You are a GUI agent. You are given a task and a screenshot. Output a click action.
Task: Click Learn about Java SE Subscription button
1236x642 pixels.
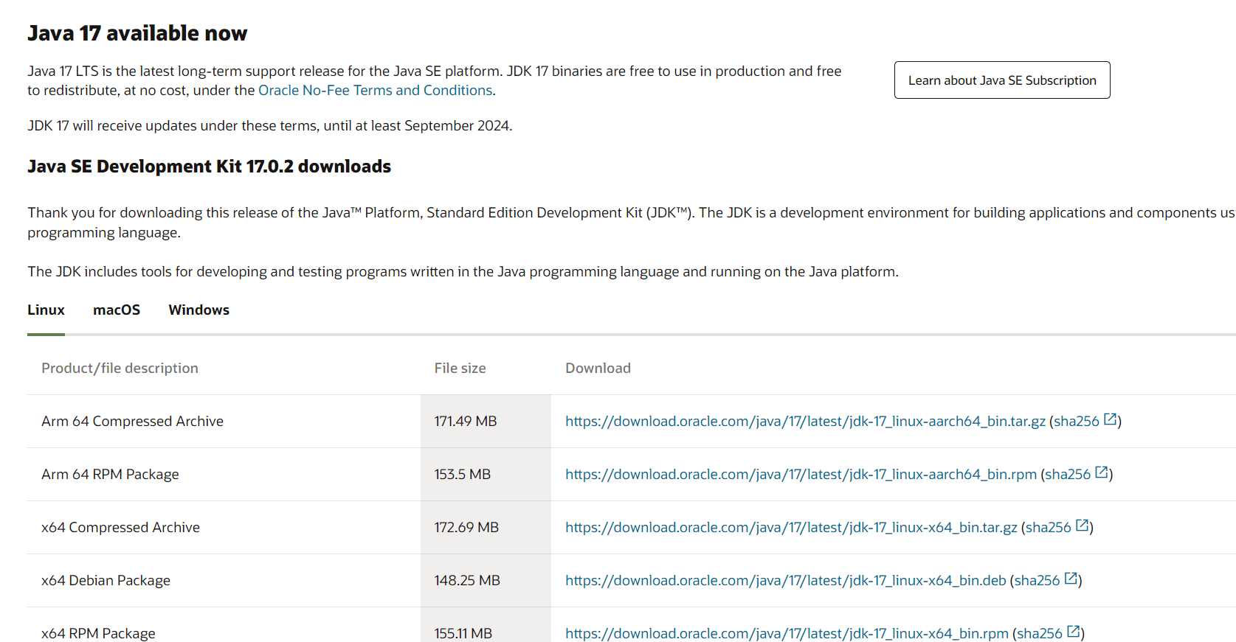coord(1002,80)
